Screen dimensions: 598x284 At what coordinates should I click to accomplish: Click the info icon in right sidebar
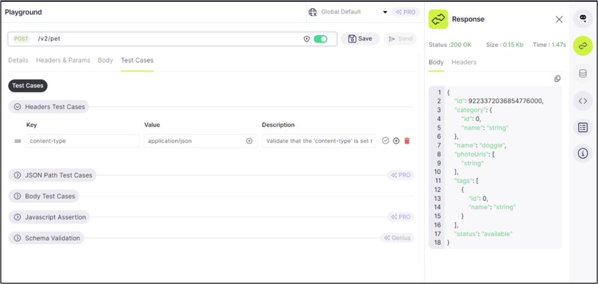pyautogui.click(x=582, y=154)
